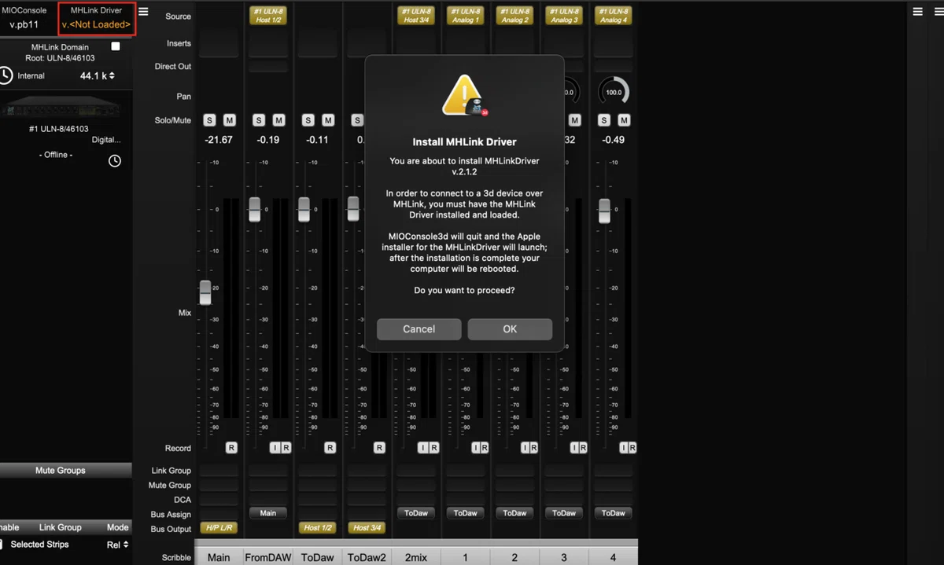Solo the FromDAW strip
The width and height of the screenshot is (944, 565).
click(259, 120)
